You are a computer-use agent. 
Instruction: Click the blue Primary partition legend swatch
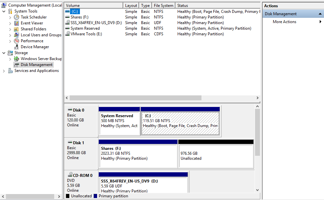point(95,196)
